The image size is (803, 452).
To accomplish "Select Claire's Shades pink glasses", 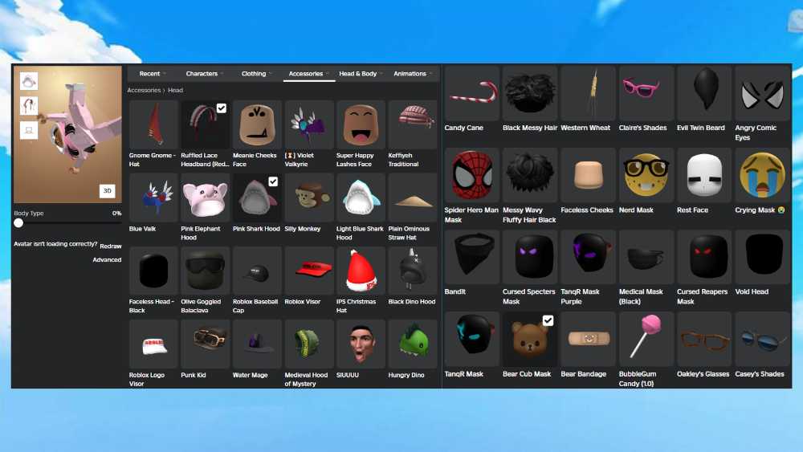I will coord(646,93).
